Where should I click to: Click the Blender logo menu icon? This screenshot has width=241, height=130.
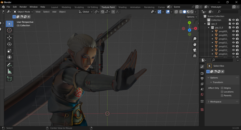click(3, 7)
